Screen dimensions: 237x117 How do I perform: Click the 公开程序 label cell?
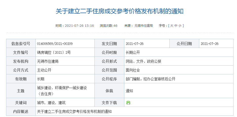(109, 79)
